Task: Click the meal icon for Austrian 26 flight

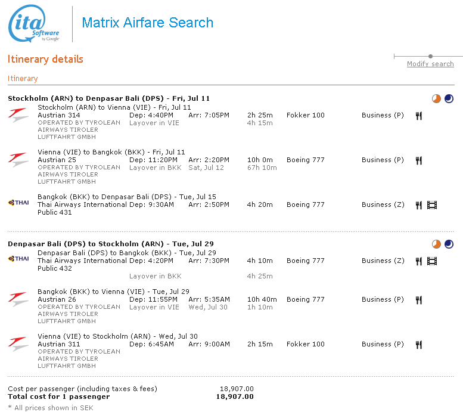Action: [419, 300]
